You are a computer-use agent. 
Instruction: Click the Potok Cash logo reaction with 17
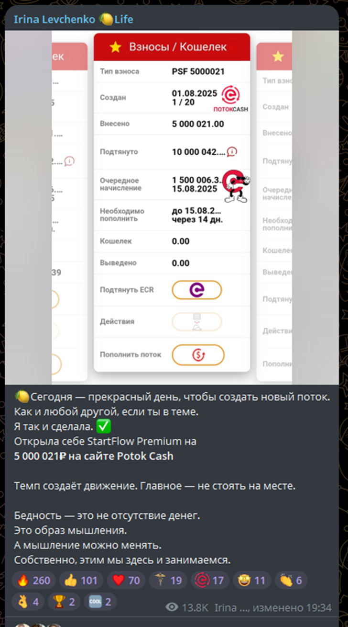pyautogui.click(x=210, y=581)
